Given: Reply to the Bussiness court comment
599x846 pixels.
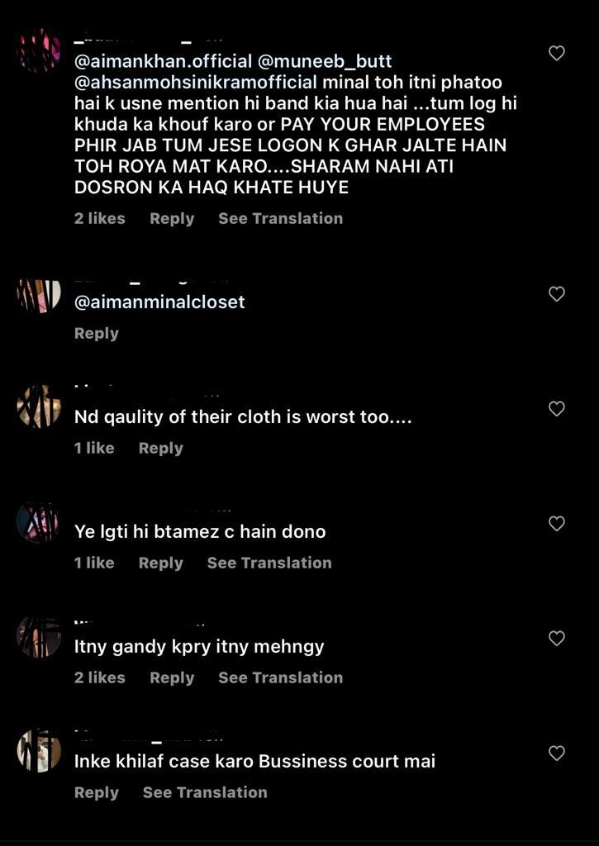Looking at the screenshot, I should coord(96,792).
